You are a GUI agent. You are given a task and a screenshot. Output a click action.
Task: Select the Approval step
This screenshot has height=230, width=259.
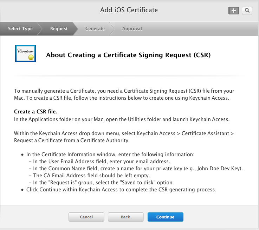[132, 29]
